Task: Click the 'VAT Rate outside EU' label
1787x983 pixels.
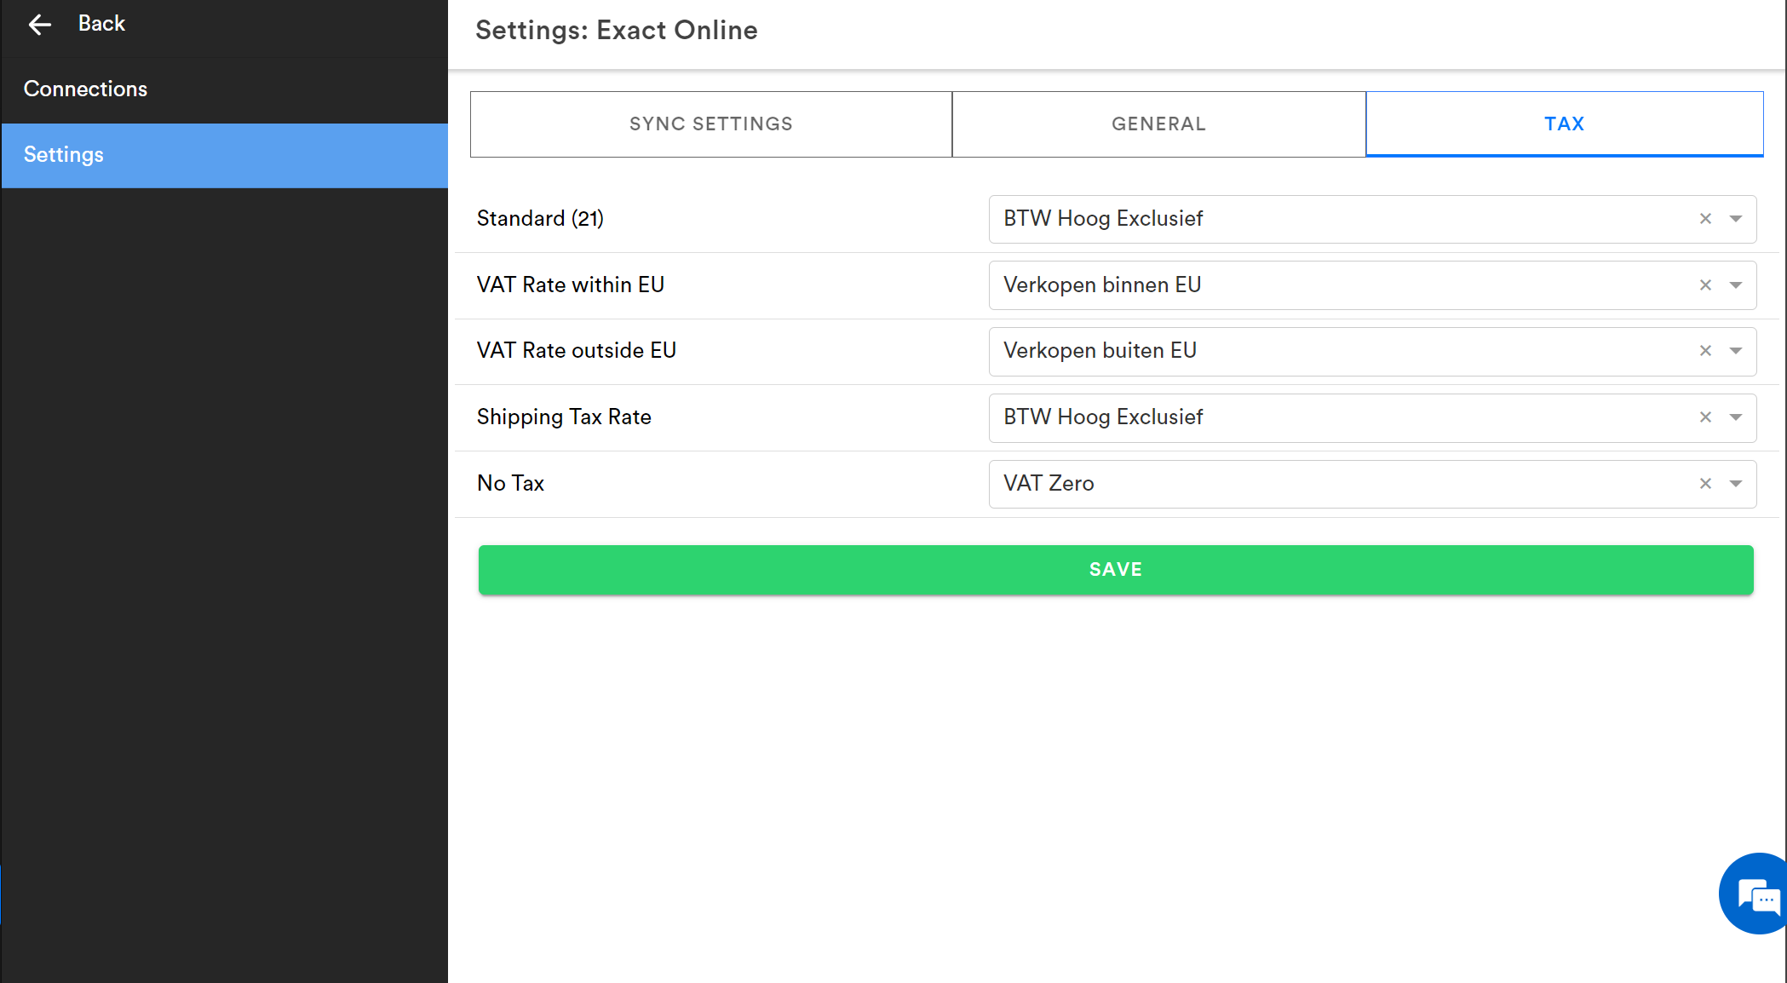Action: (577, 350)
